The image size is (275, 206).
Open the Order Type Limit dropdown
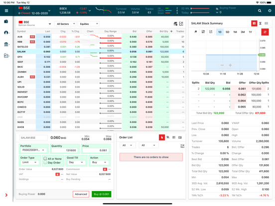click(x=29, y=162)
